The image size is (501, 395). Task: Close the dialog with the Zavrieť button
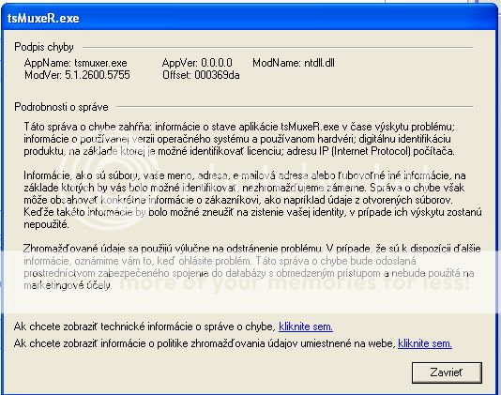tap(447, 372)
